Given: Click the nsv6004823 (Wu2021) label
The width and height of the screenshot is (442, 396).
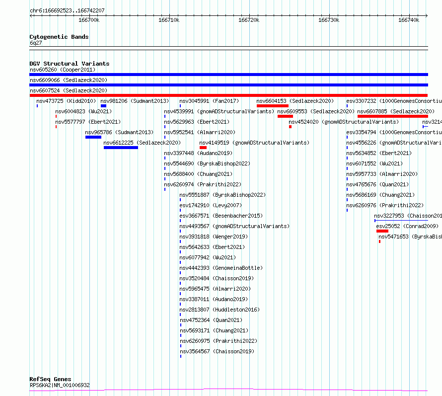Looking at the screenshot, I should (83, 111).
